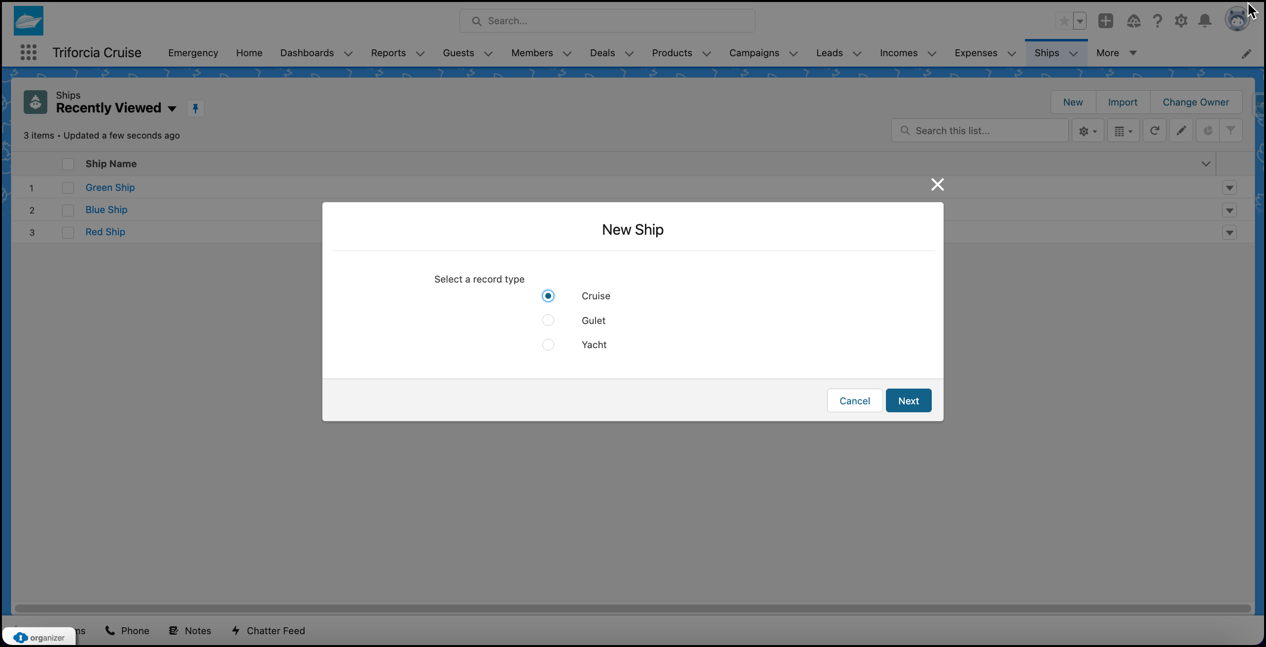The width and height of the screenshot is (1266, 647).
Task: Close the New Ship dialog with X
Action: pyautogui.click(x=937, y=184)
